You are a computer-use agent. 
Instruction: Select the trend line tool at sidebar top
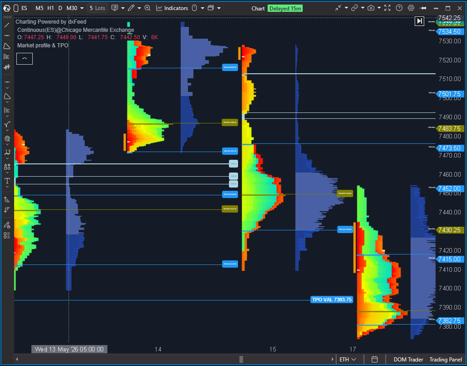pyautogui.click(x=7, y=25)
